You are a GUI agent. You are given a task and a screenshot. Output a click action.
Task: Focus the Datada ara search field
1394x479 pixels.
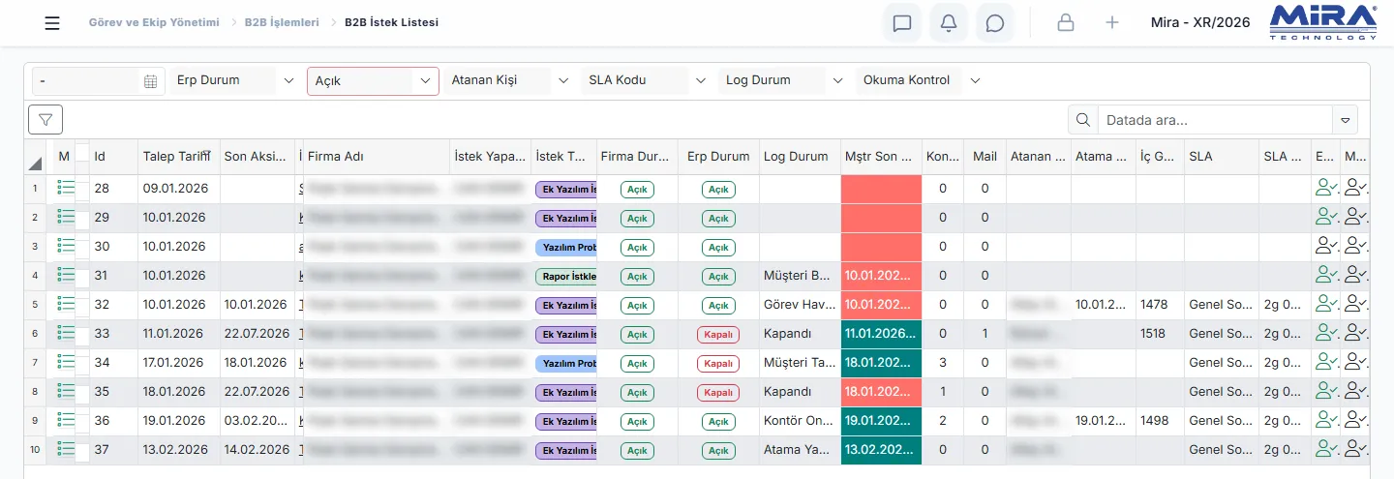1215,121
